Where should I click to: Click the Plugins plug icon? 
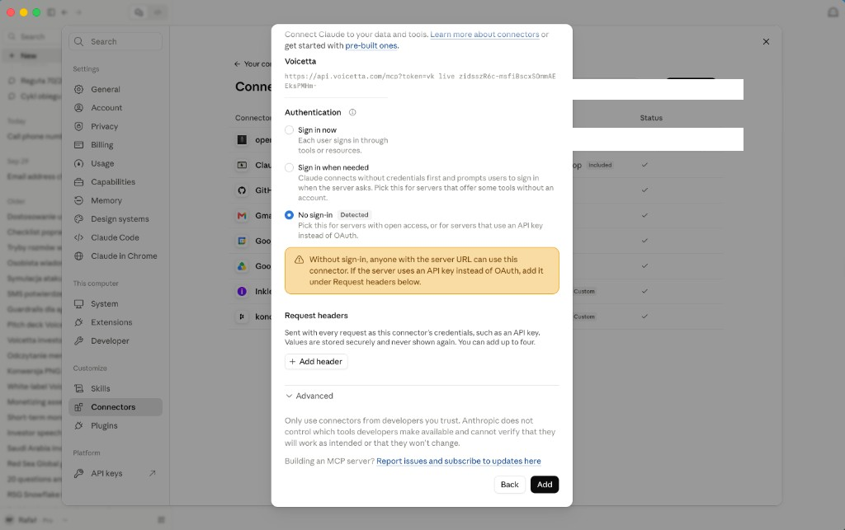click(x=78, y=425)
